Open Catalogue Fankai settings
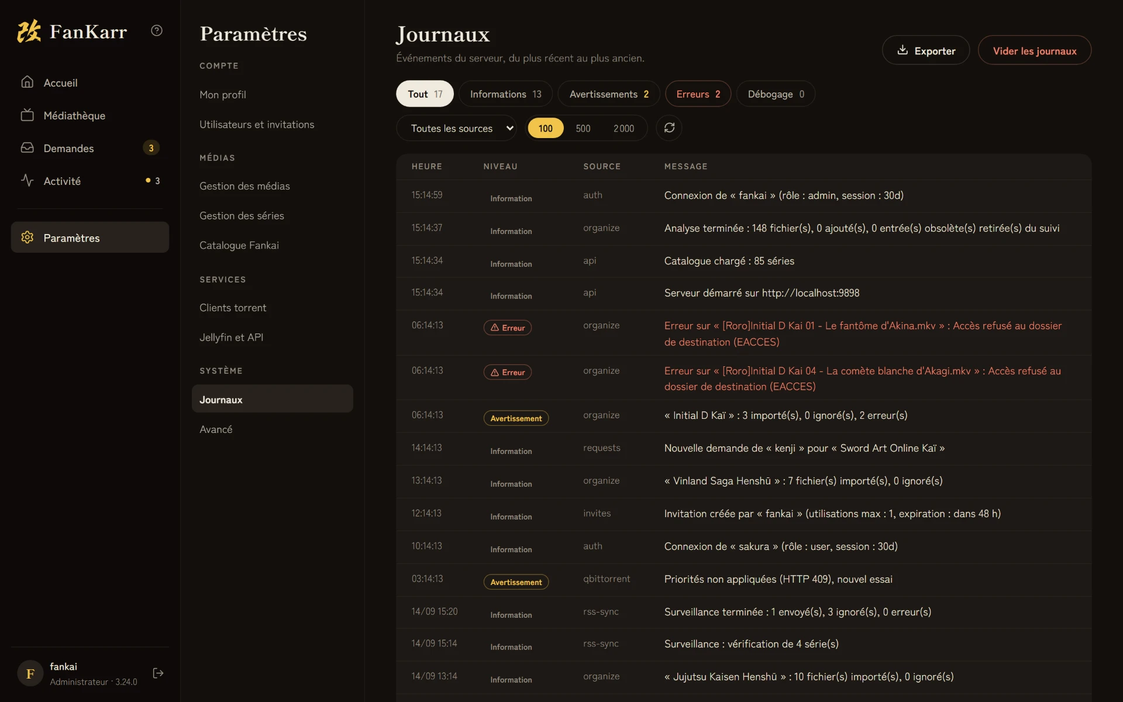This screenshot has width=1123, height=702. [272, 245]
